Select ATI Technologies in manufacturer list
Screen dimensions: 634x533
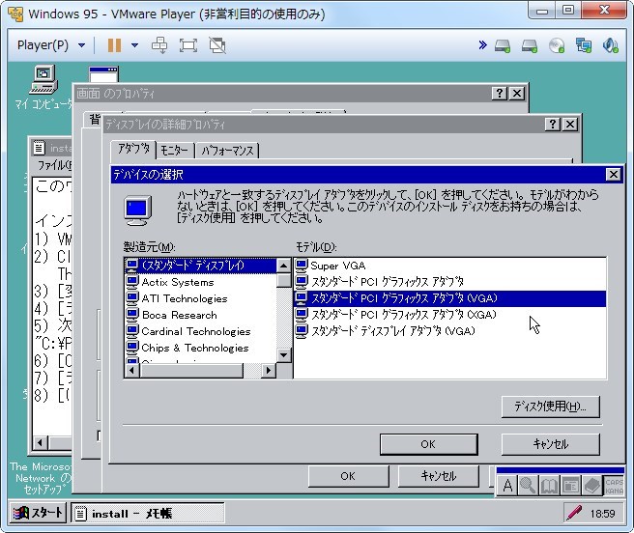tap(201, 298)
